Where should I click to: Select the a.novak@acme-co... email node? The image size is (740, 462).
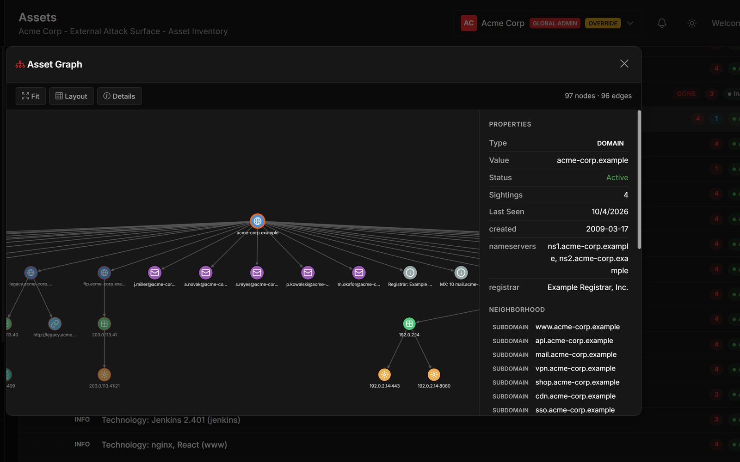[206, 273]
